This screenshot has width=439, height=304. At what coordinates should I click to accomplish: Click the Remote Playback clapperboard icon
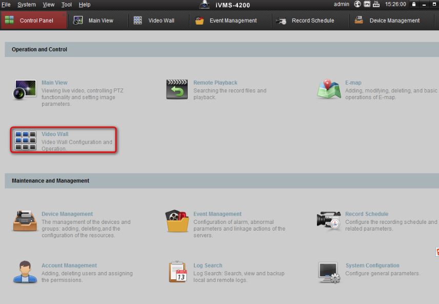coord(177,89)
